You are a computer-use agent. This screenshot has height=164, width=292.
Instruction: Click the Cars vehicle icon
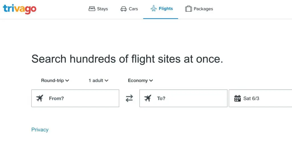coord(123,9)
